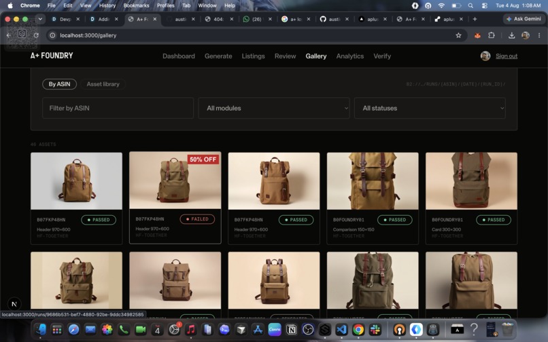Open the Comparison 150×150 asset card
Image resolution: width=548 pixels, height=342 pixels.
[x=373, y=198]
